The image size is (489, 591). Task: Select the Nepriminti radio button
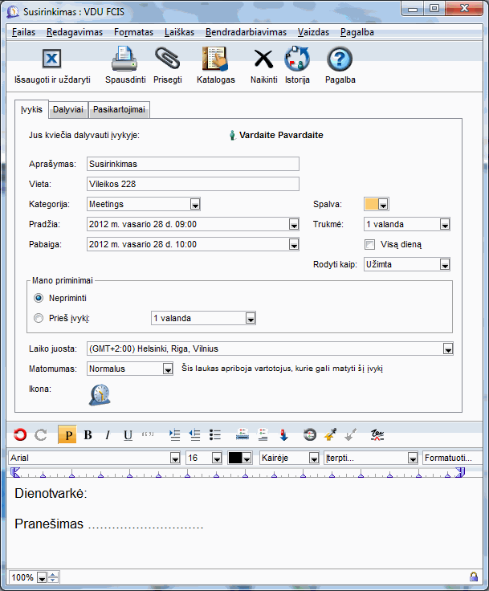(39, 297)
